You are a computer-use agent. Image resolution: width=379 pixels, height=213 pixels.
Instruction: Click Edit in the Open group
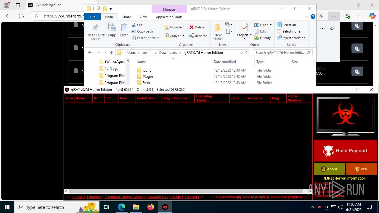click(260, 31)
